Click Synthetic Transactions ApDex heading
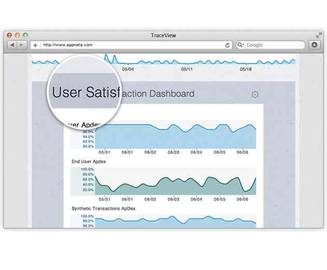327x270 pixels. pos(104,208)
